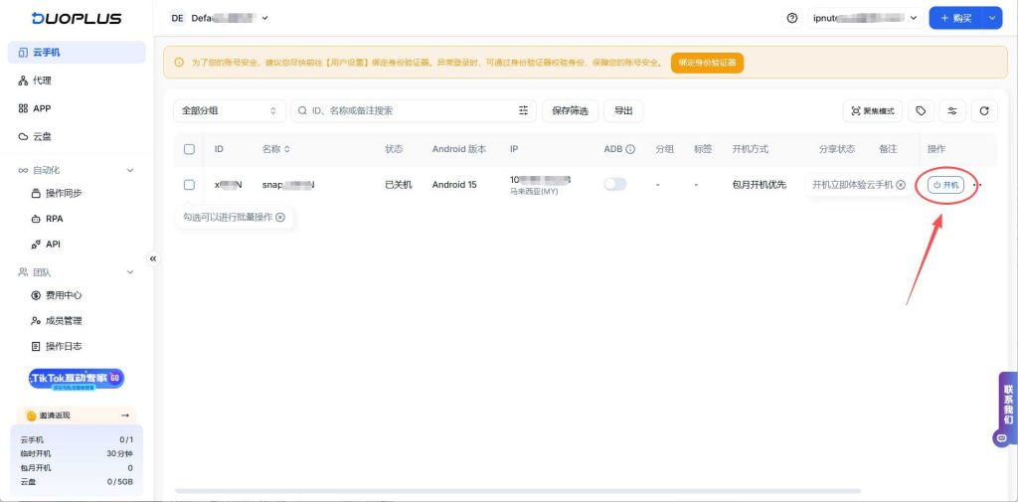Open the help question mark icon
This screenshot has width=1018, height=502.
coord(791,18)
